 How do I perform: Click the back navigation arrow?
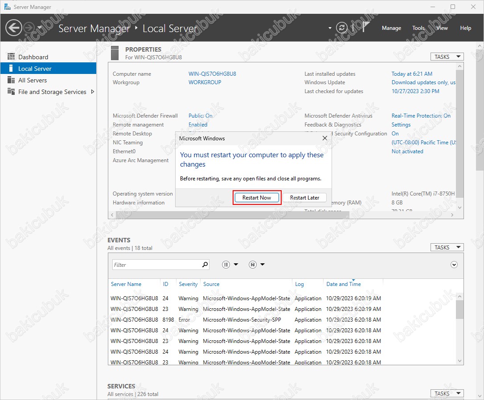13,28
